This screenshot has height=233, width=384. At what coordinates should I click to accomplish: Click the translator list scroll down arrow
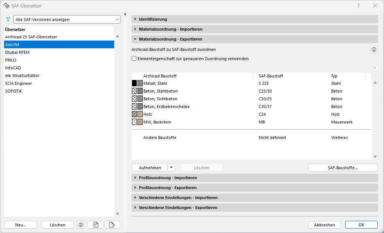[x=117, y=214]
